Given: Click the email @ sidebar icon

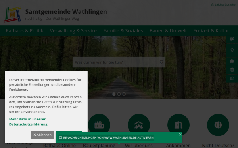Looking at the screenshot, I should click(x=232, y=39).
